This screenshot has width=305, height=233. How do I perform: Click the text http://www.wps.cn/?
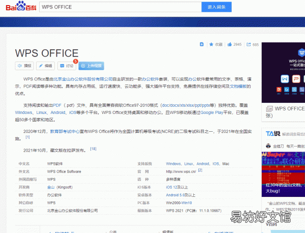pyautogui.click(x=181, y=171)
